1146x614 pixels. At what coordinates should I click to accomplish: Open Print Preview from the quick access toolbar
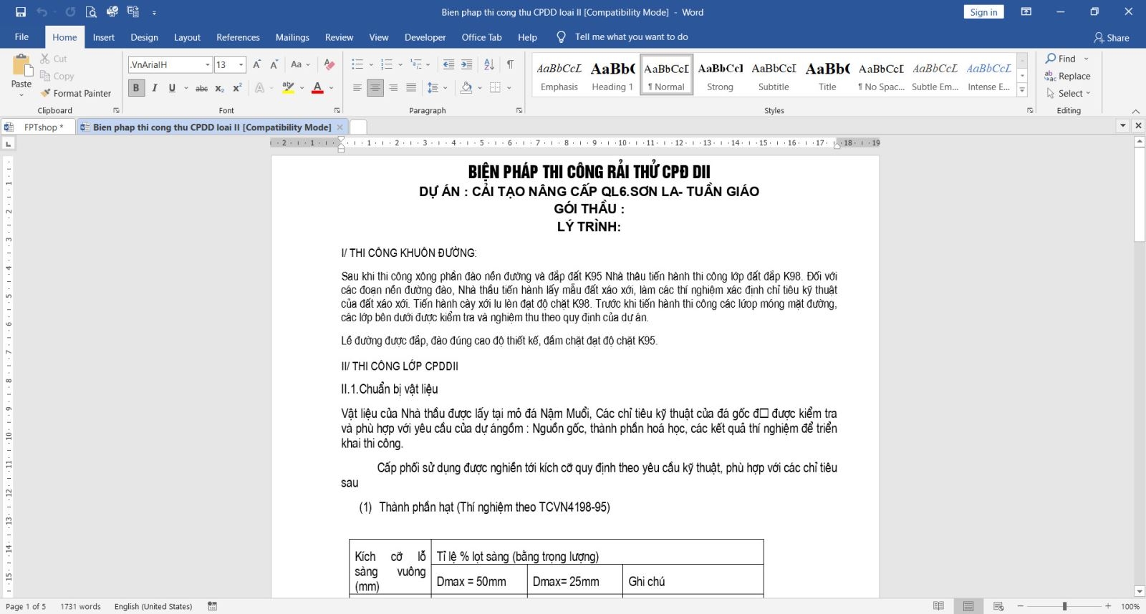[91, 11]
